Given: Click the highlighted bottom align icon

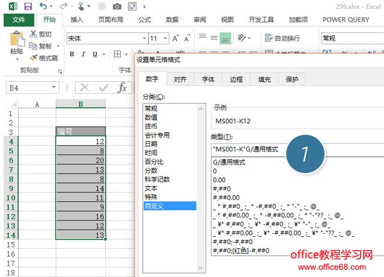Looking at the screenshot, I should tap(225, 38).
